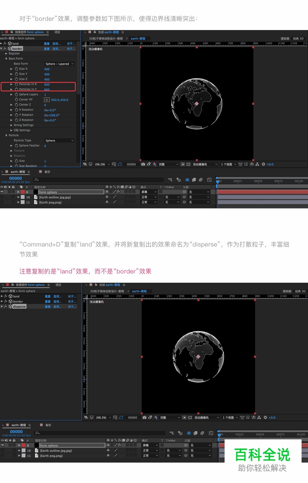Select the earth-教程 timeline tab in upper screenshot
This screenshot has width=308, height=483.
point(18,172)
